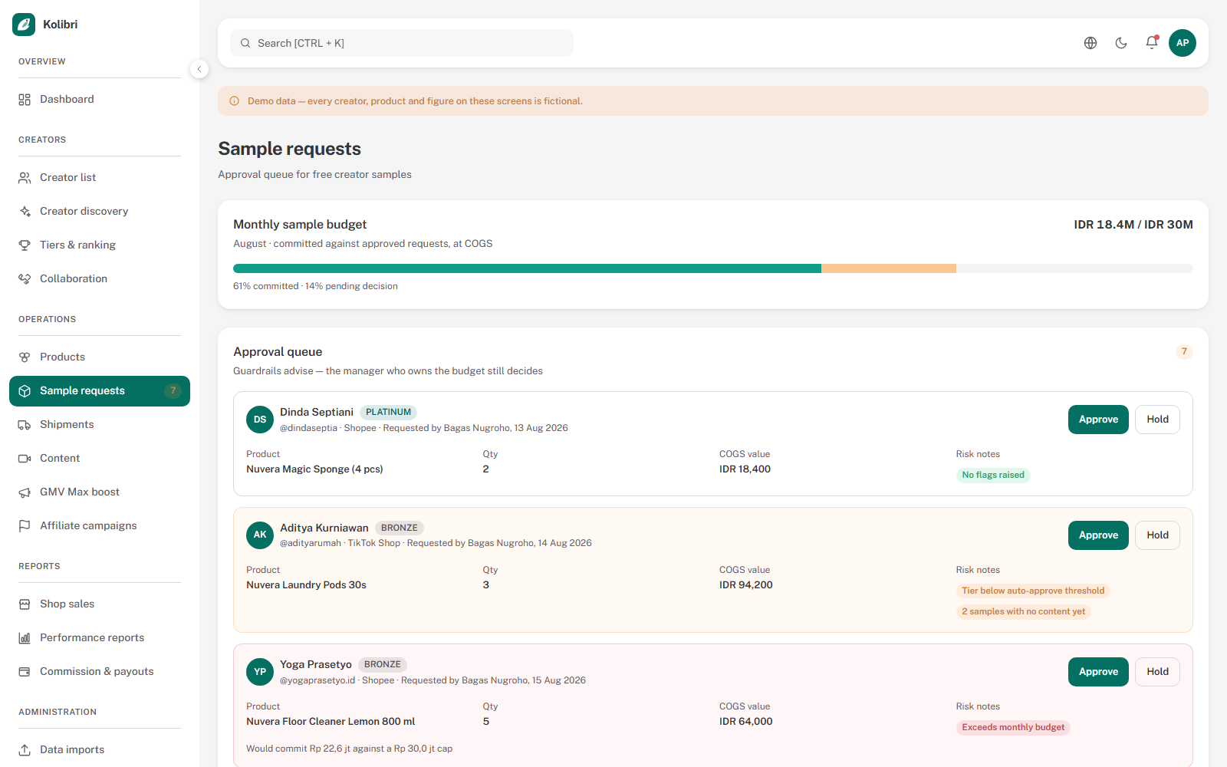The width and height of the screenshot is (1227, 767).
Task: Hold Aditya Kurniawan's request
Action: (x=1157, y=535)
